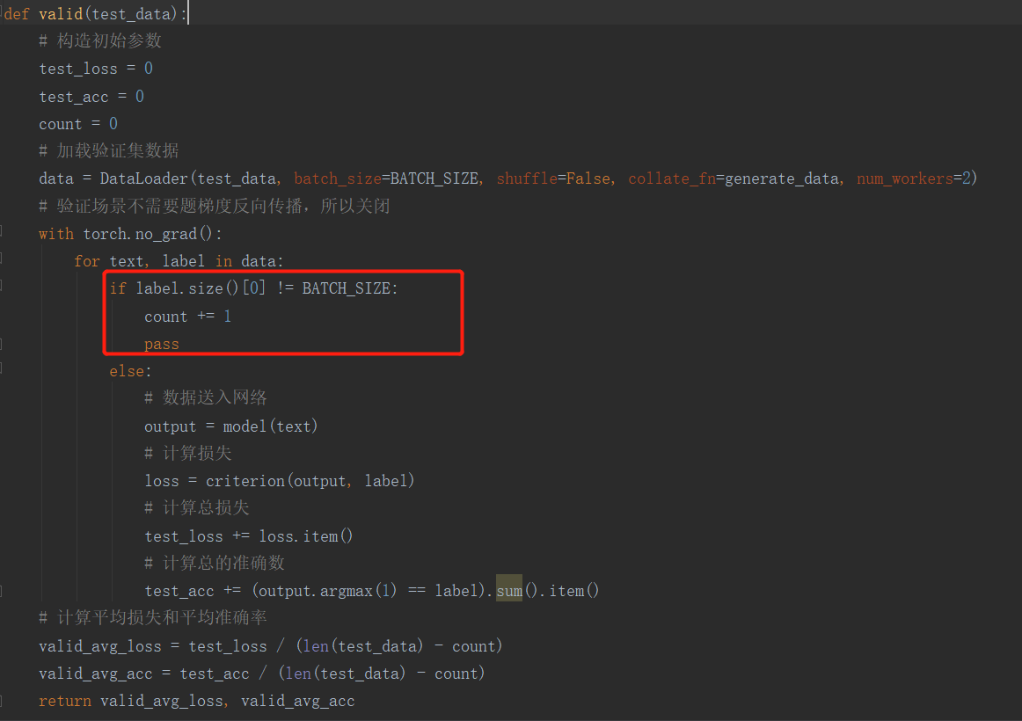Click the num_workers parameter
Viewport: 1022px width, 721px height.
904,178
